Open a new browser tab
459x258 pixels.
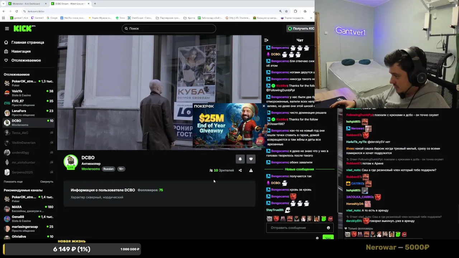(x=95, y=4)
